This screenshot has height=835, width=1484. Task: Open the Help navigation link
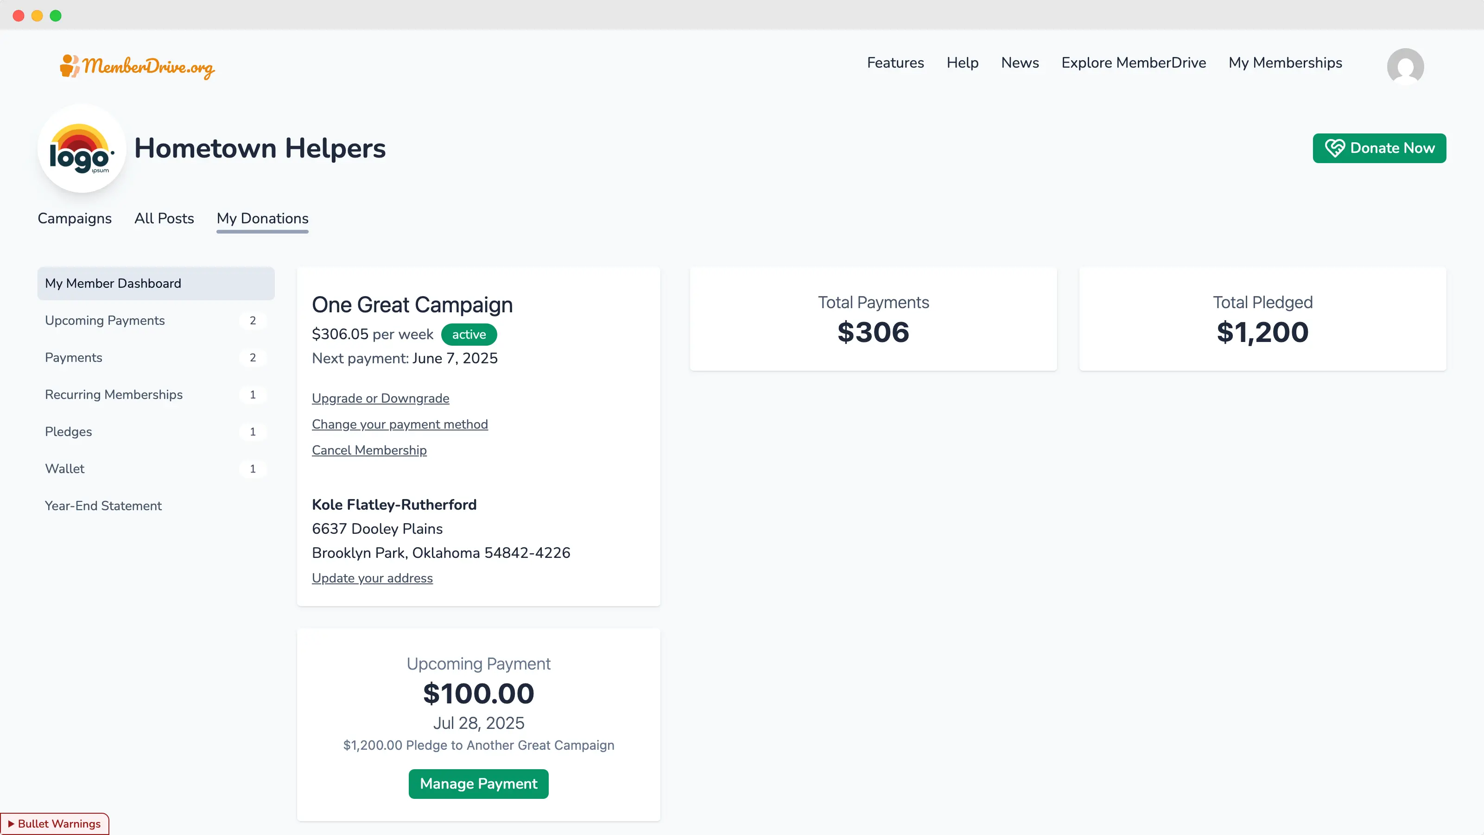pyautogui.click(x=962, y=63)
